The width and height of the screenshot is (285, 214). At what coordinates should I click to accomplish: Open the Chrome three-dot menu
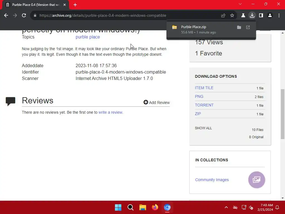click(279, 16)
